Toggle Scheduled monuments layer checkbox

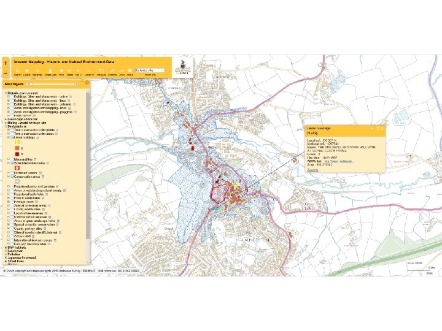12,163
